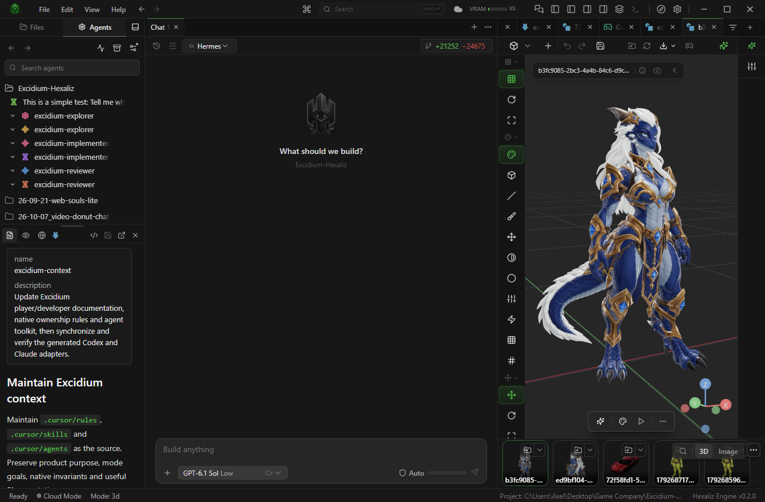
Task: Click the gamepad icon in 3D toolbar
Action: (689, 46)
